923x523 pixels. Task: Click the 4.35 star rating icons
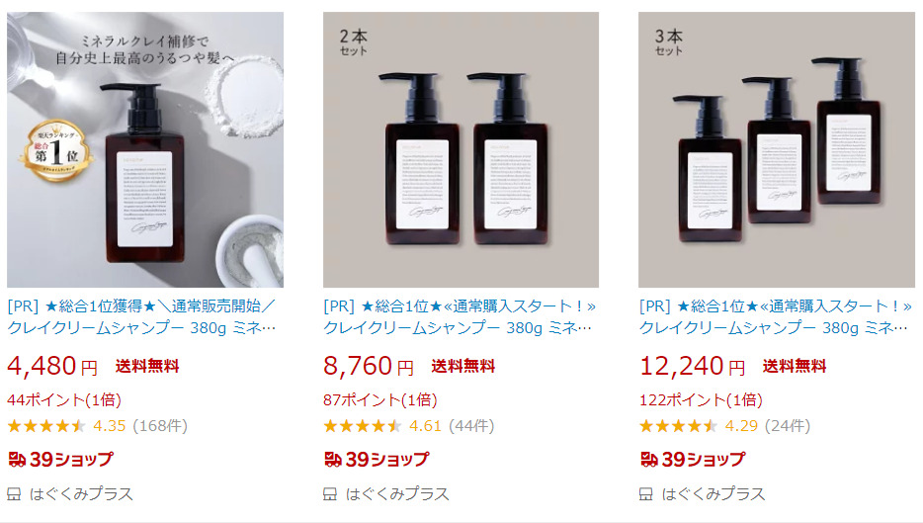click(46, 426)
